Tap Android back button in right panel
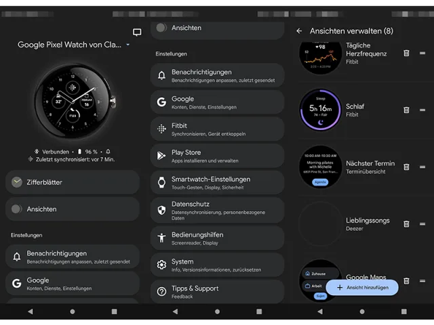Viewport: 434px width, 325px height. click(320, 311)
